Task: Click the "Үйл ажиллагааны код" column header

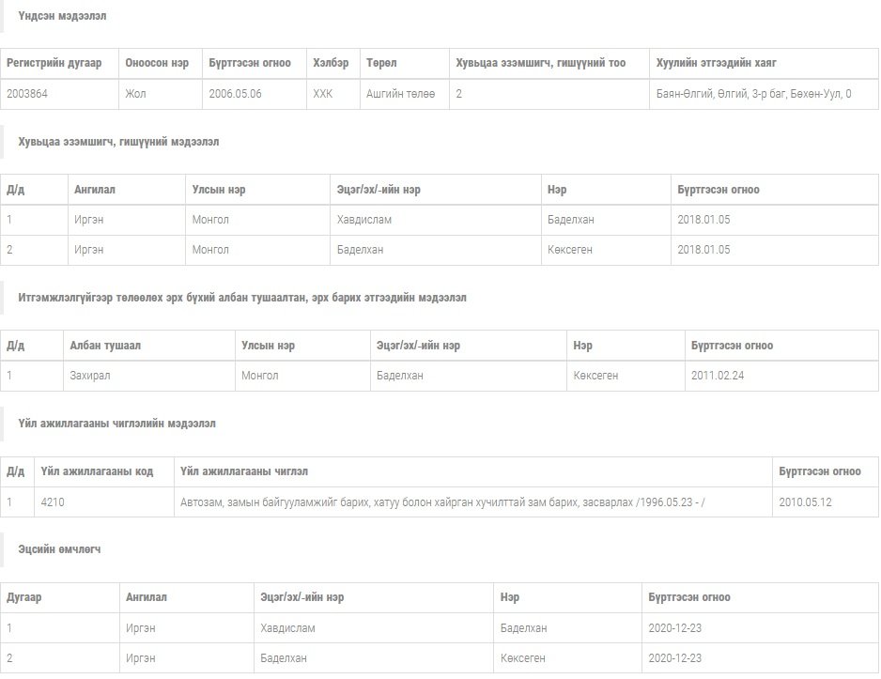Action: tap(97, 471)
